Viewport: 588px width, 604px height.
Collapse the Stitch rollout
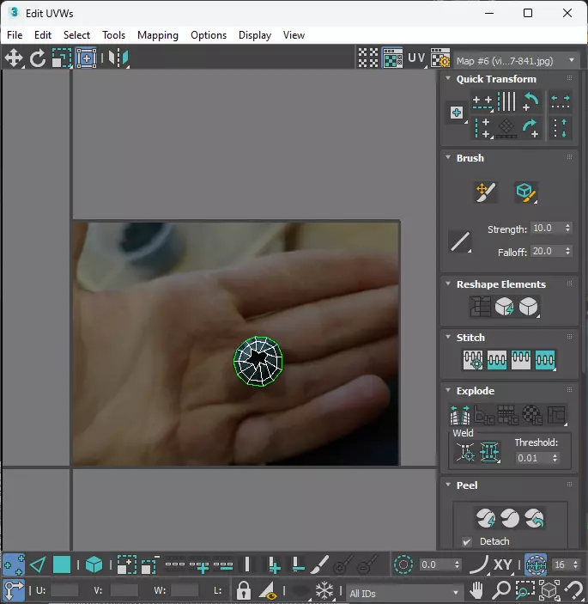tap(448, 337)
